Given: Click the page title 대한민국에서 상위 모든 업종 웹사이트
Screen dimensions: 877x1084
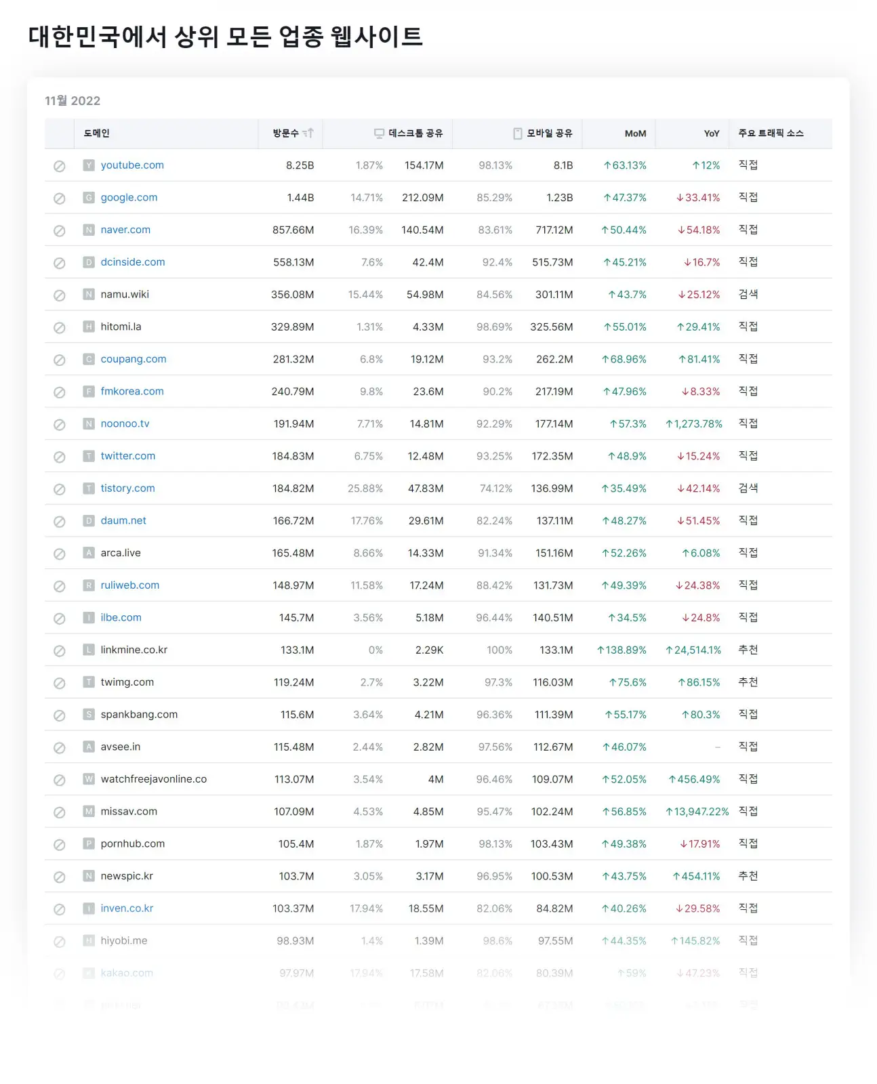Looking at the screenshot, I should click(x=226, y=37).
